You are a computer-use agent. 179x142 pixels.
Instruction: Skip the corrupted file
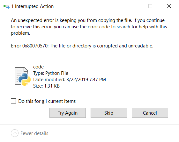109,113
